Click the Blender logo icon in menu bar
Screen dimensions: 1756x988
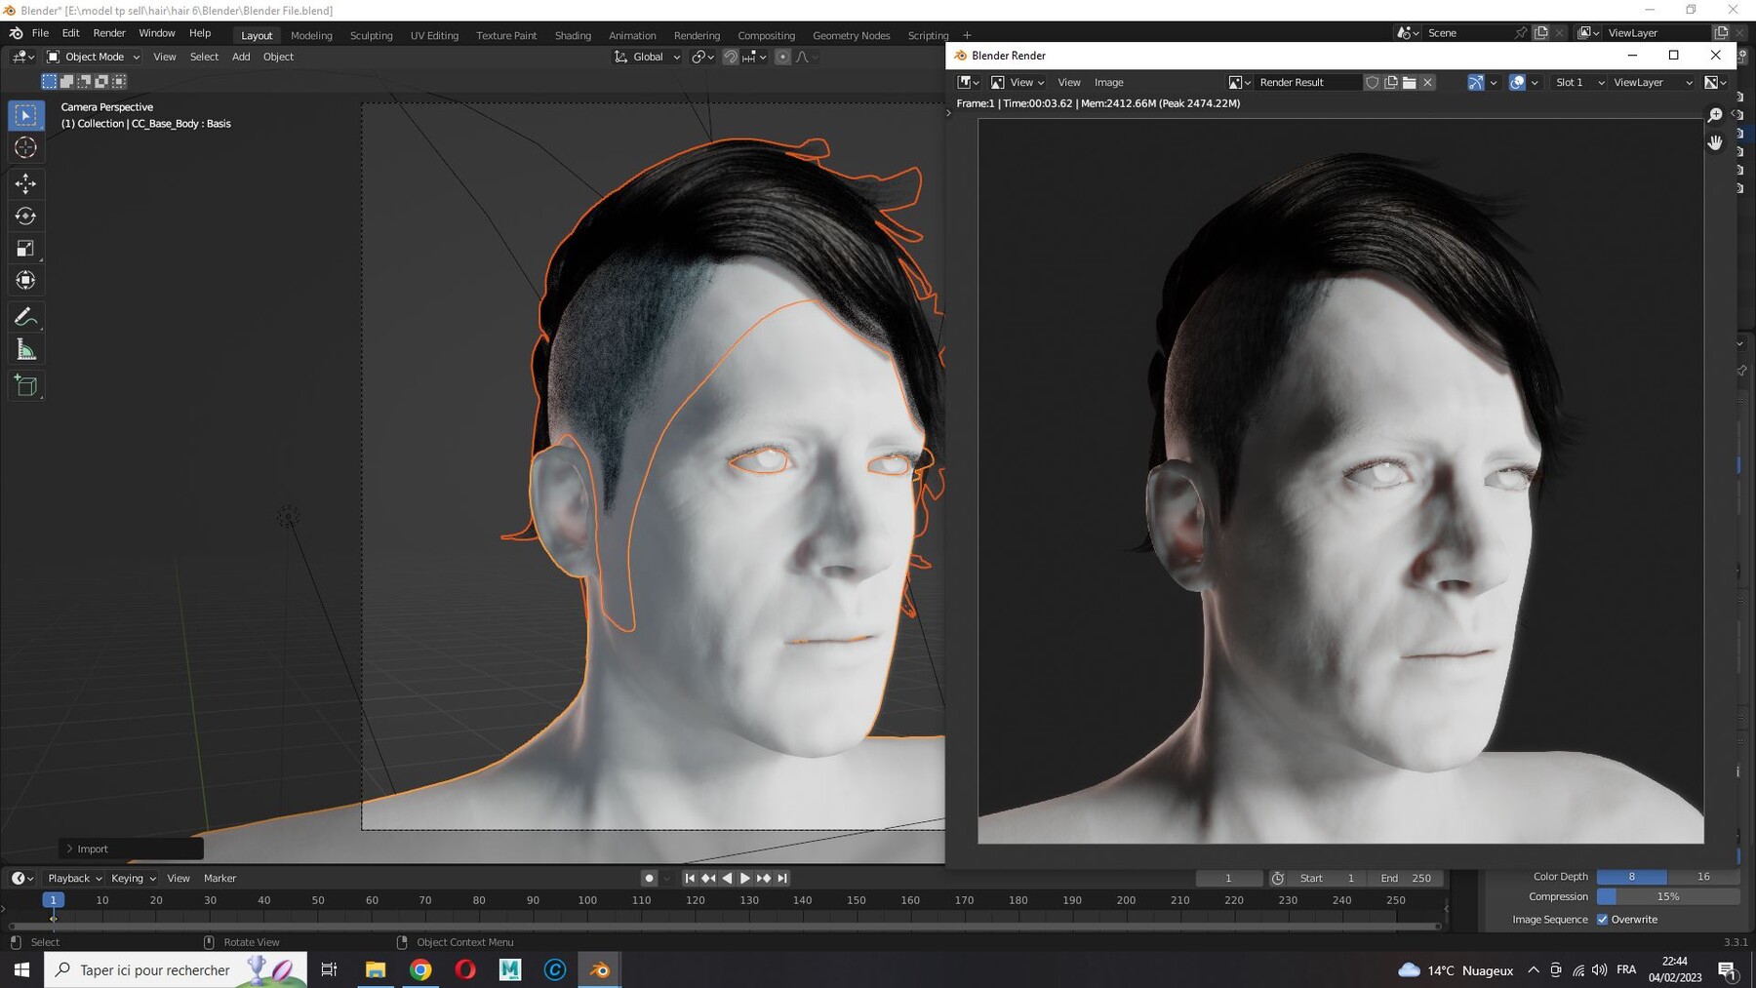pos(16,33)
